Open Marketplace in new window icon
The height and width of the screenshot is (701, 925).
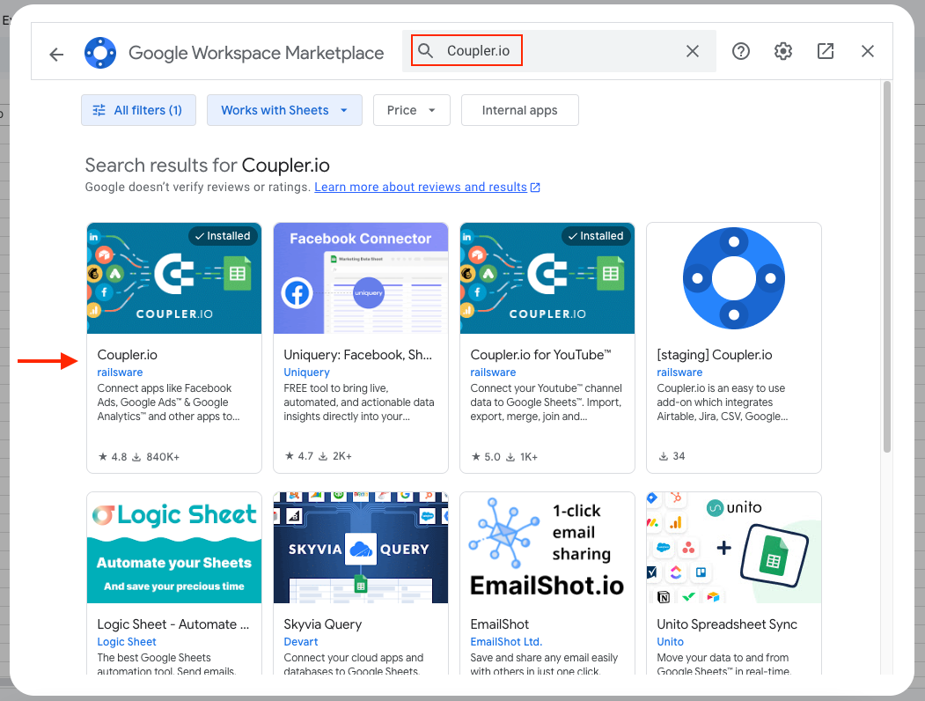click(826, 51)
